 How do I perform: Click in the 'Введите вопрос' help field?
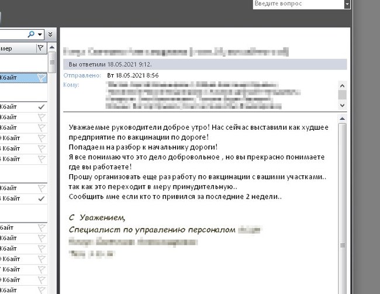[298, 4]
